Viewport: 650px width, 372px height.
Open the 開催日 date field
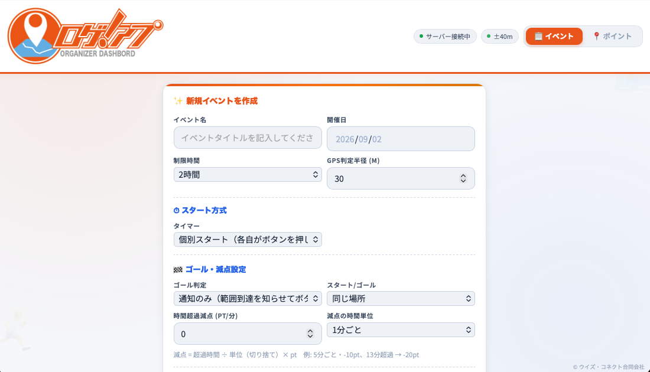tap(401, 139)
